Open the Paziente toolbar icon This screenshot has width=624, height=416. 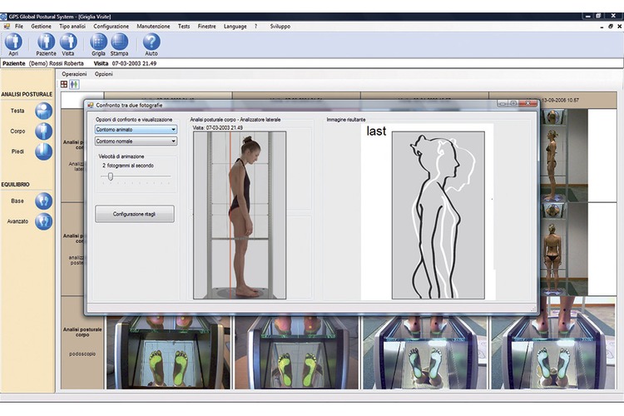coord(46,42)
